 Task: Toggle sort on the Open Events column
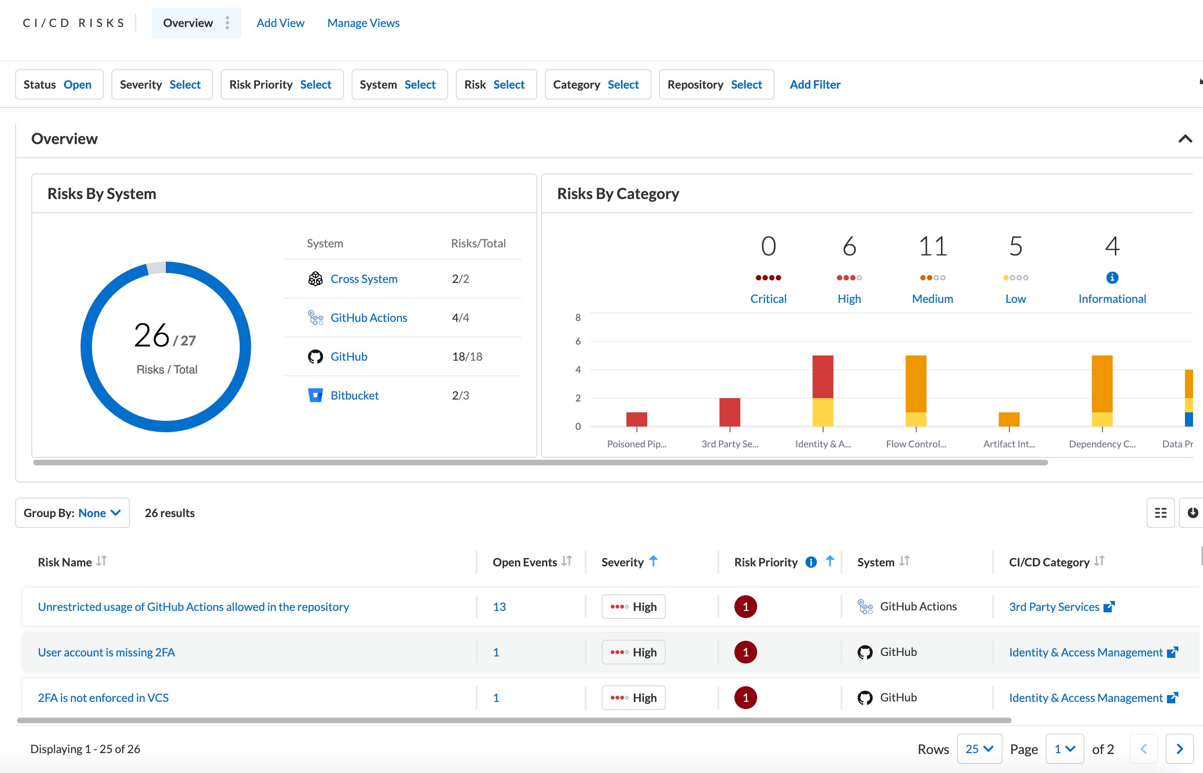(566, 561)
